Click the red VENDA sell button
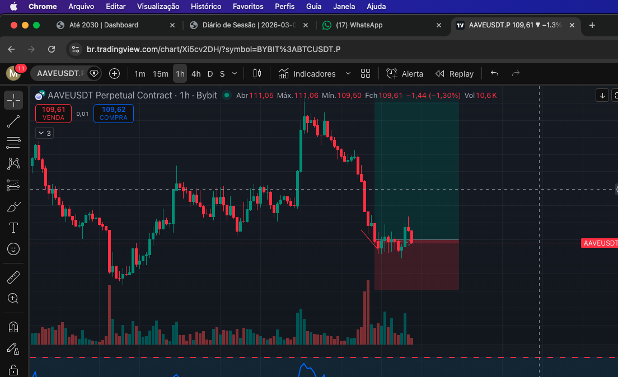618x377 pixels. pyautogui.click(x=53, y=114)
